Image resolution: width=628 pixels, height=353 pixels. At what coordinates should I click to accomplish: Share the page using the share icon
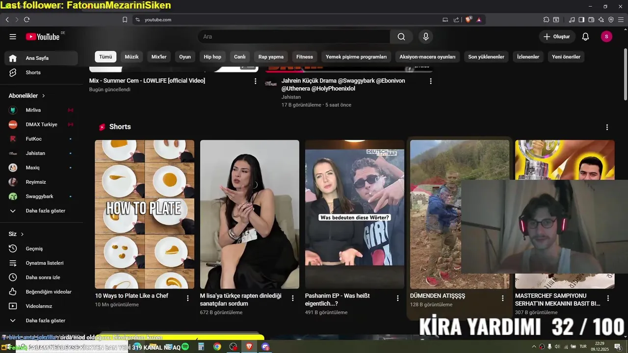coord(456,20)
